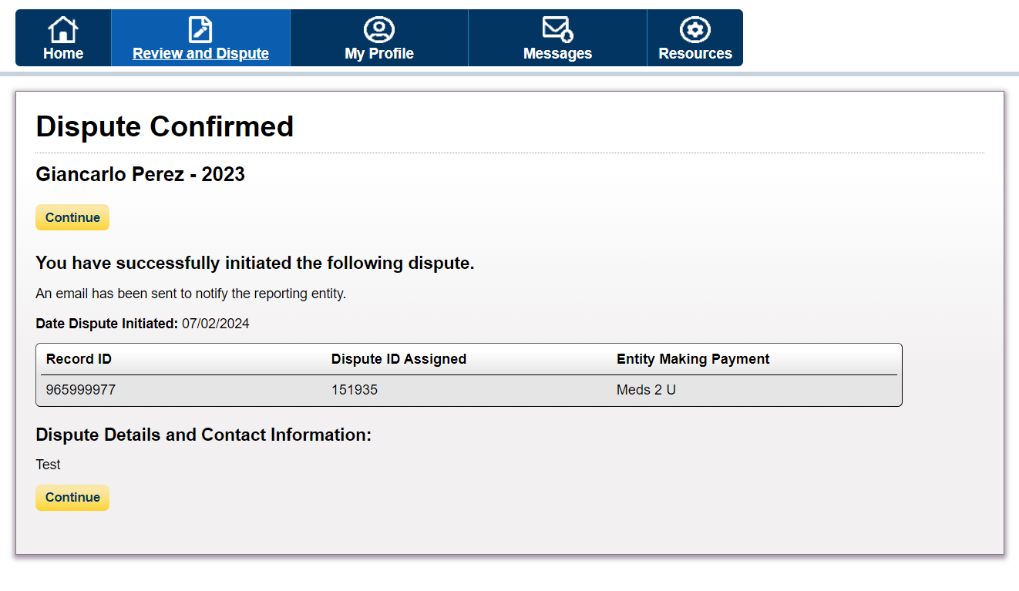This screenshot has height=591, width=1019.
Task: Click the Resources gear icon
Action: [695, 30]
